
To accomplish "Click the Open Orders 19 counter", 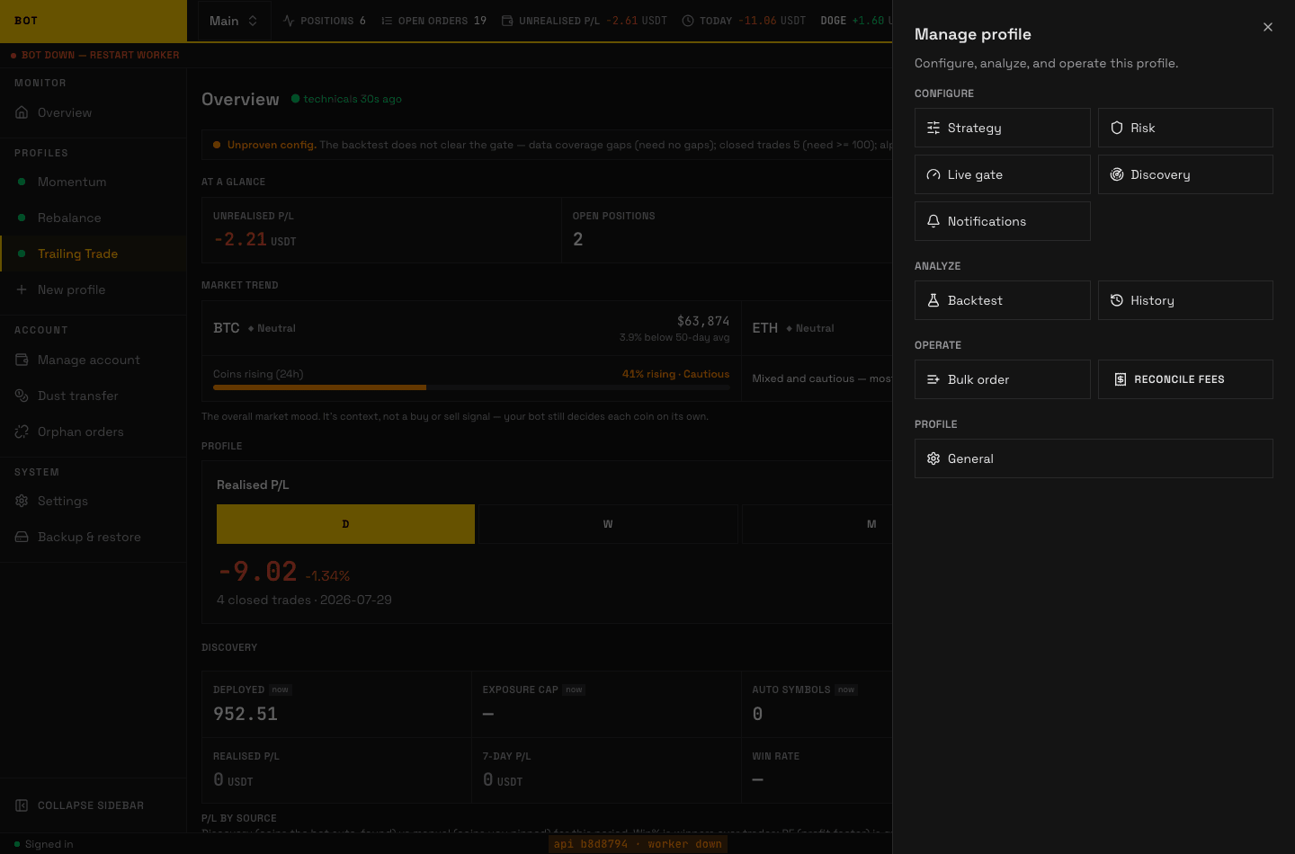I will click(x=434, y=21).
